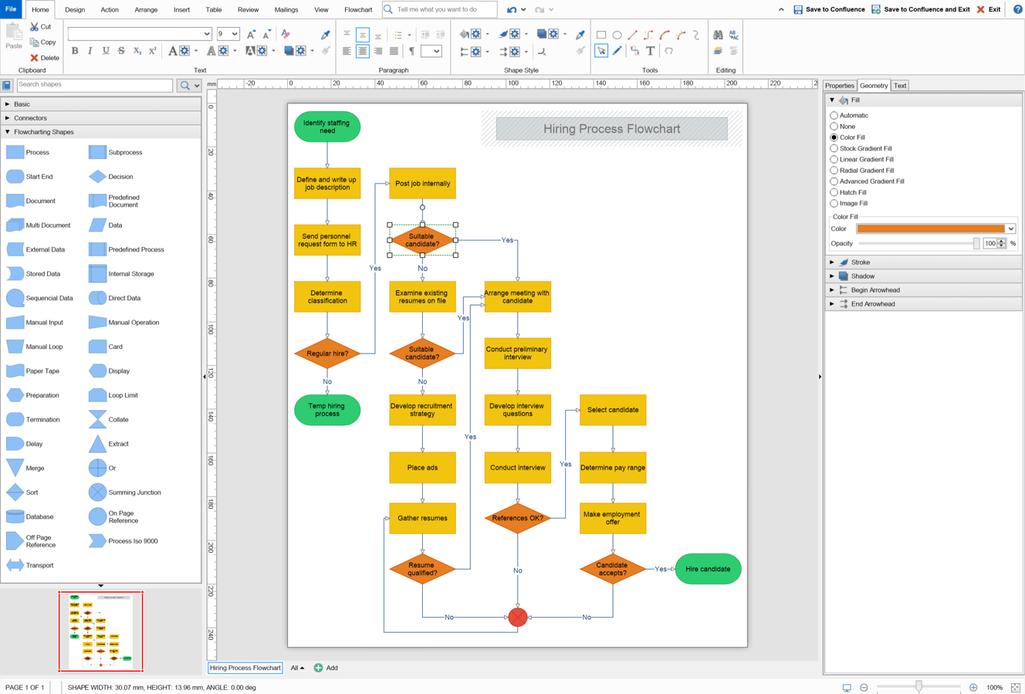The height and width of the screenshot is (694, 1025).
Task: Open the font size dropdown
Action: [236, 34]
